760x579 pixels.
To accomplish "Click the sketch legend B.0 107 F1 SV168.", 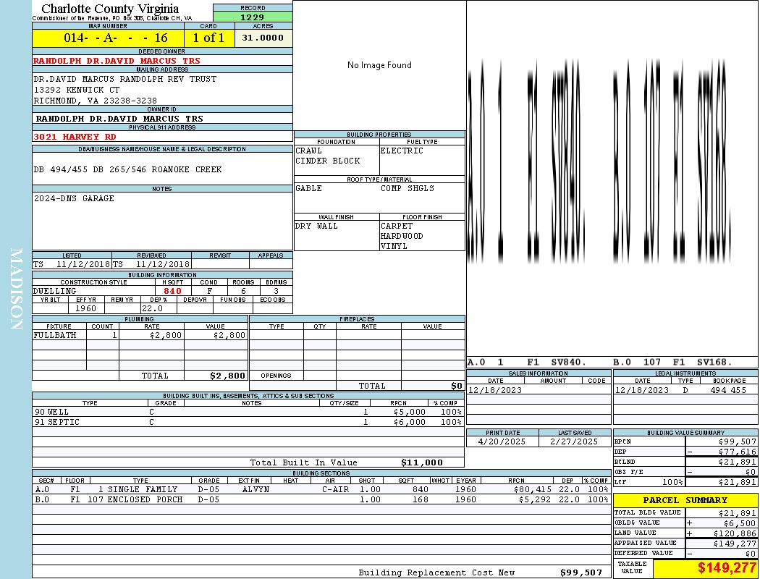I will pyautogui.click(x=672, y=362).
